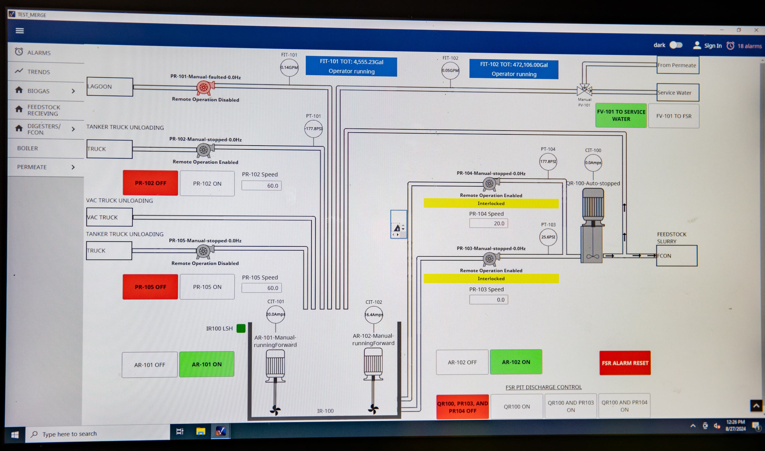Click QR100, PR103, AND PR104 OFF
Screen dimensions: 765x451
coord(462,407)
